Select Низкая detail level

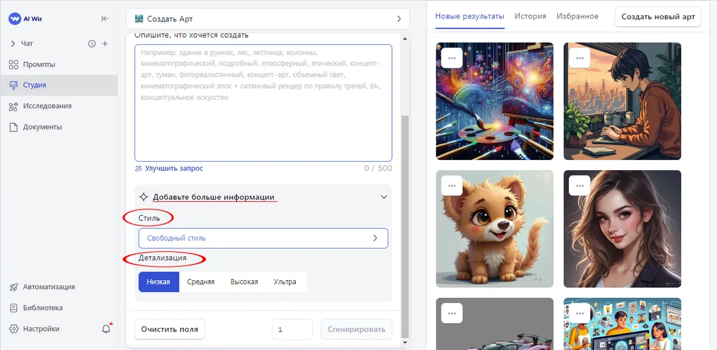click(x=158, y=282)
